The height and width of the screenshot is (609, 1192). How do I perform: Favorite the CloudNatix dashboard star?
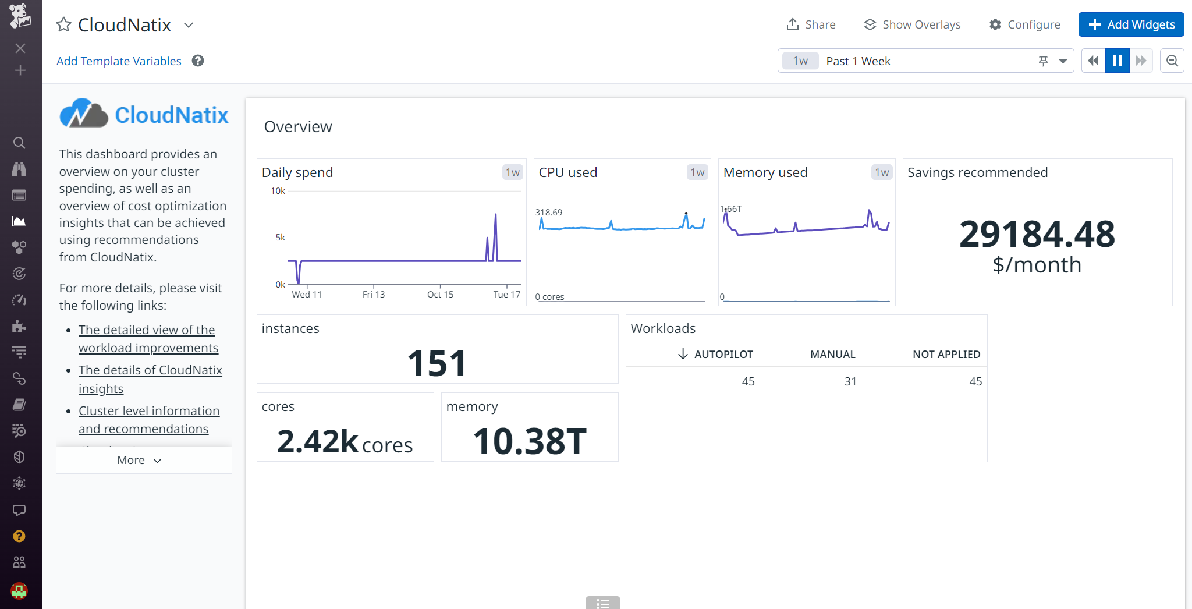(x=63, y=24)
